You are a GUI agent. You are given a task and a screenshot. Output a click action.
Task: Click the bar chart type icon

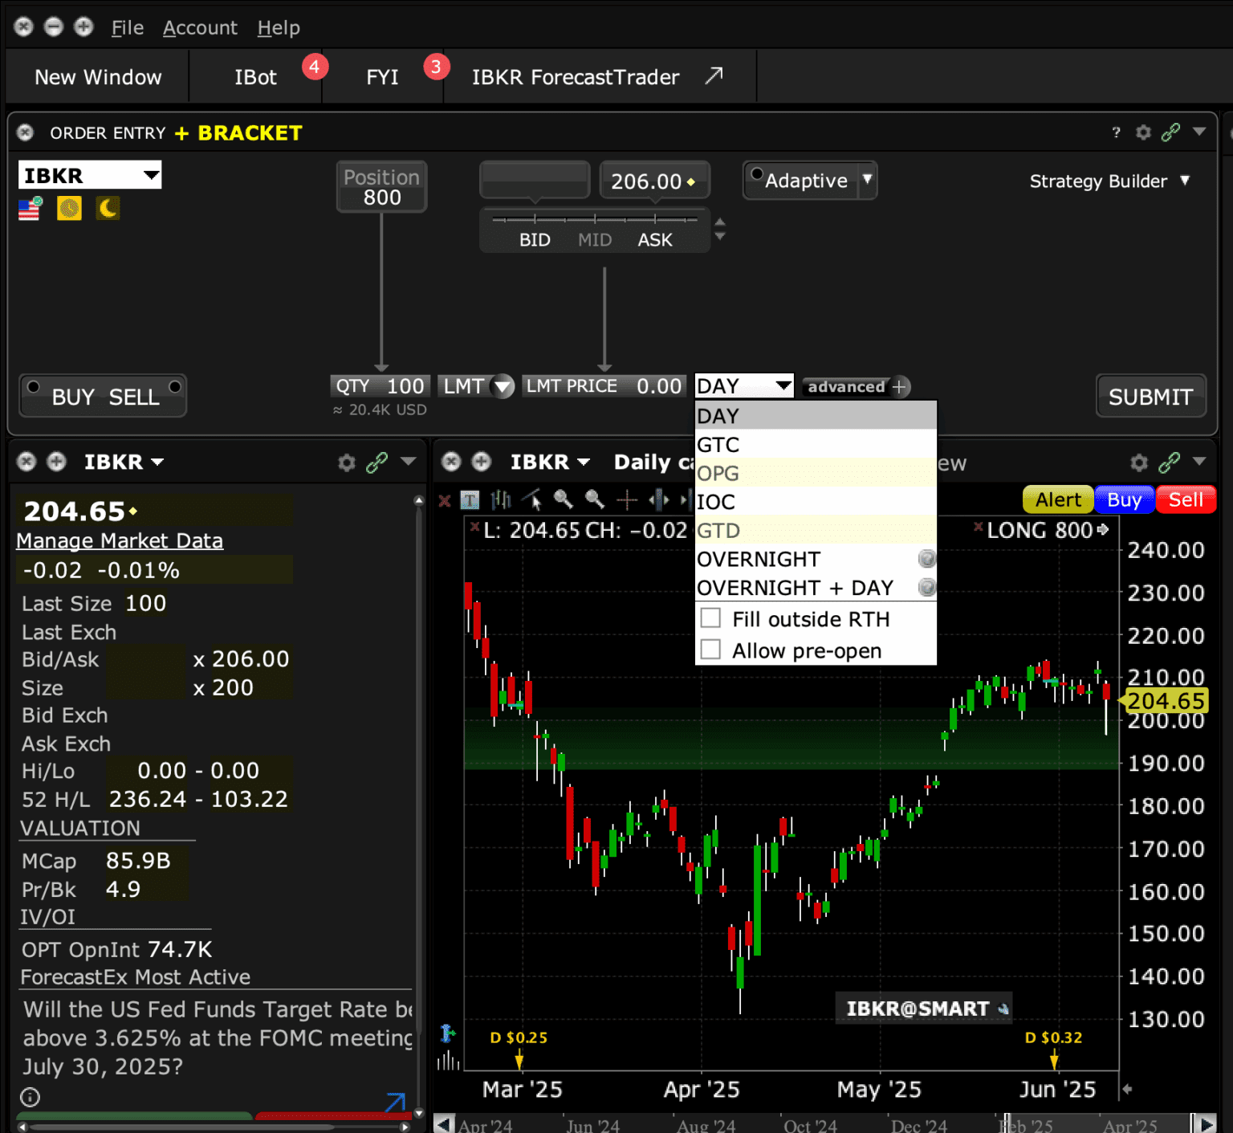(501, 501)
